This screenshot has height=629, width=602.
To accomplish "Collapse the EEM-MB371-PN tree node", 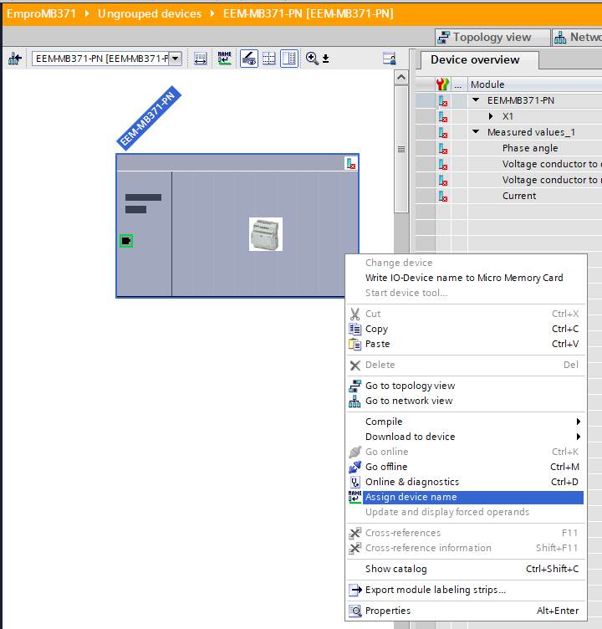I will click(476, 100).
